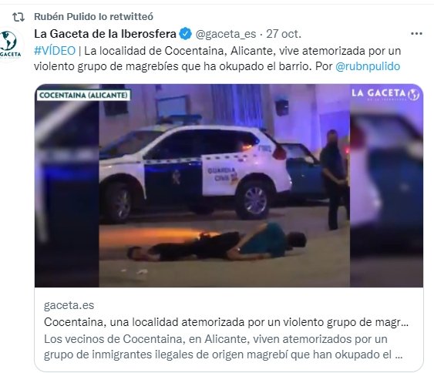
Task: Open the 27 oct. tweet timestamp
Action: pos(284,34)
